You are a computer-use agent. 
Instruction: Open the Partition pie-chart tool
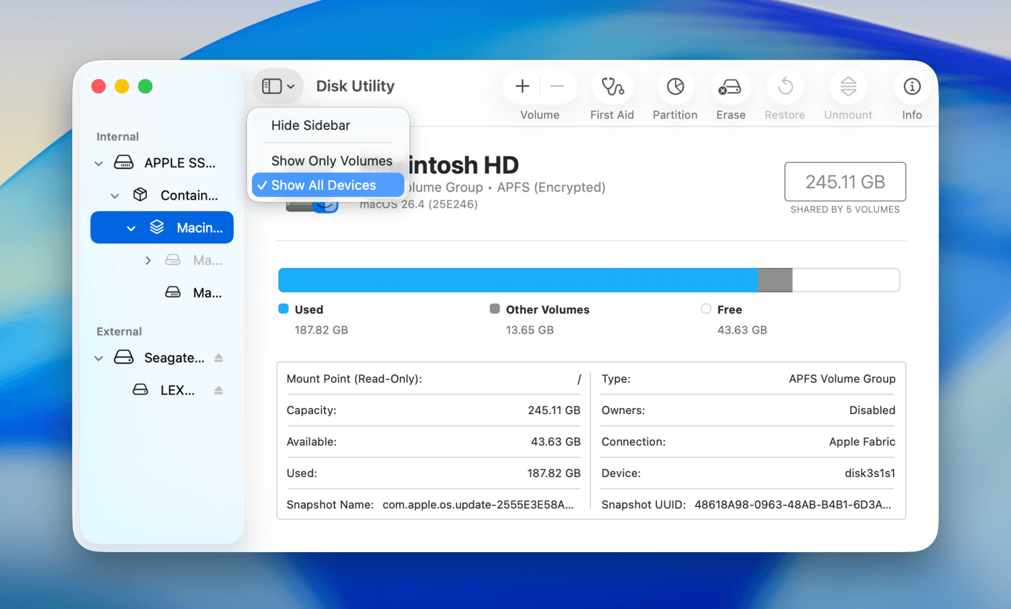(x=675, y=87)
